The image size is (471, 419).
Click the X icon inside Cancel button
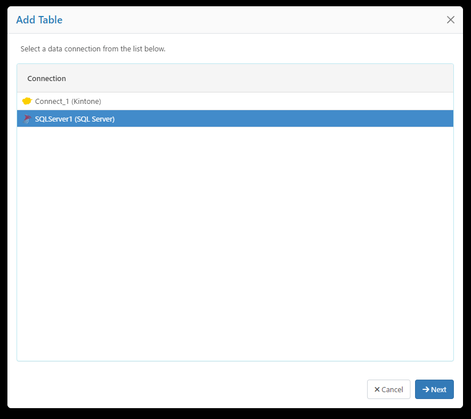(x=377, y=389)
